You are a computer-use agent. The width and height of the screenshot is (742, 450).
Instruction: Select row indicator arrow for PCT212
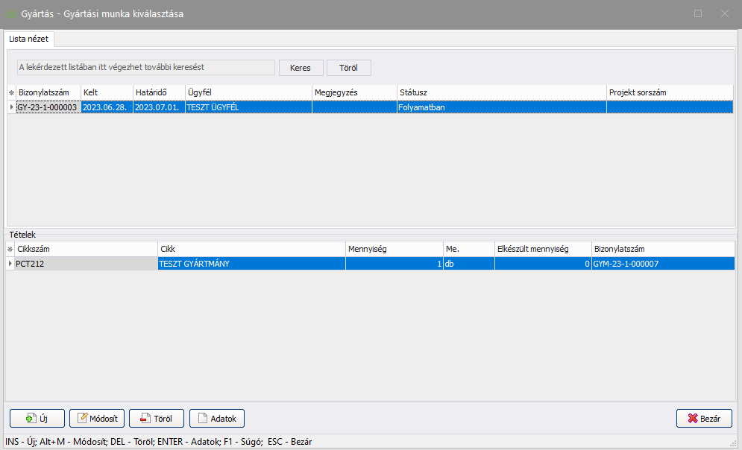click(10, 264)
